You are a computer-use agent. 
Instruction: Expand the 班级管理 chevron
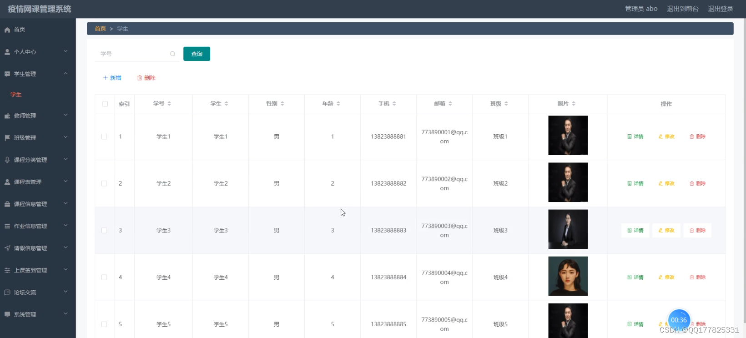tap(66, 137)
